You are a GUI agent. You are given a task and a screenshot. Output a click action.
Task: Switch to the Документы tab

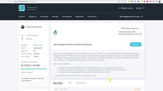pyautogui.click(x=81, y=83)
